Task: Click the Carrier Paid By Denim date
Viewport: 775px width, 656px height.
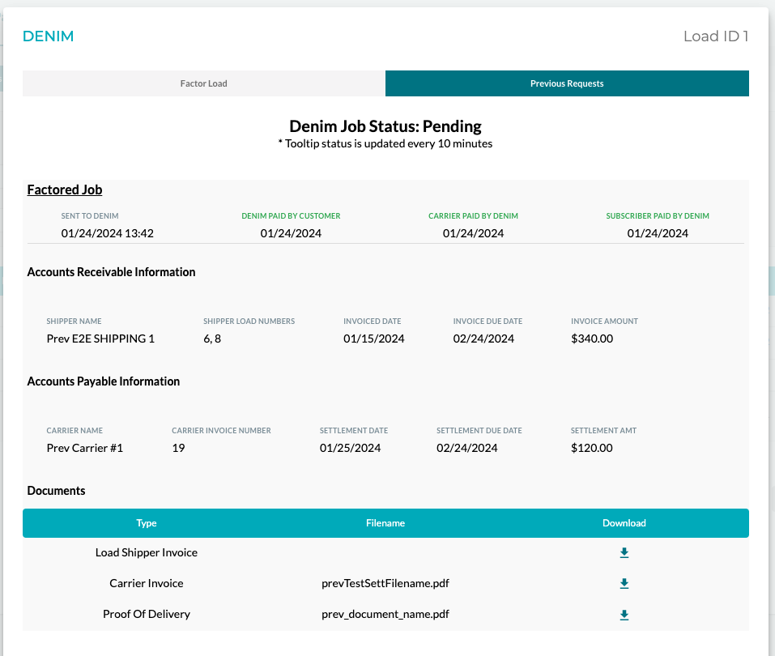Action: tap(473, 233)
